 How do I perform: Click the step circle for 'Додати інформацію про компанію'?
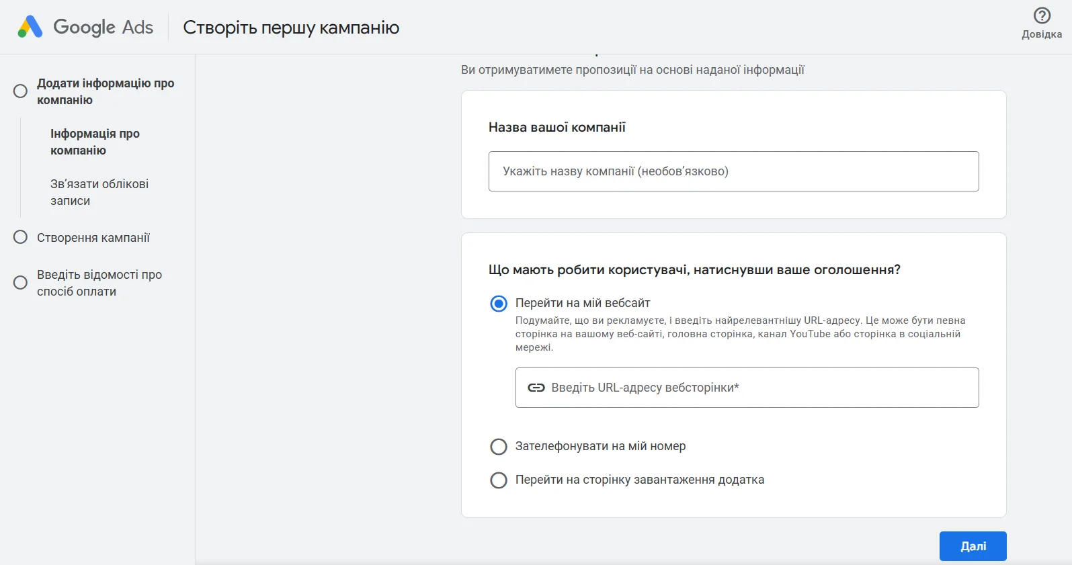click(21, 91)
